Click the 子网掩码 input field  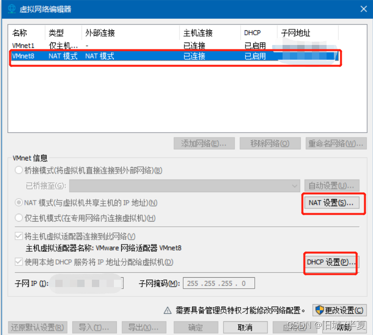(x=219, y=283)
